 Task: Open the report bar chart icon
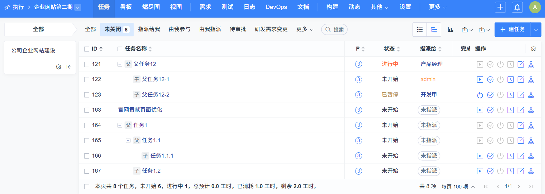pos(451,30)
